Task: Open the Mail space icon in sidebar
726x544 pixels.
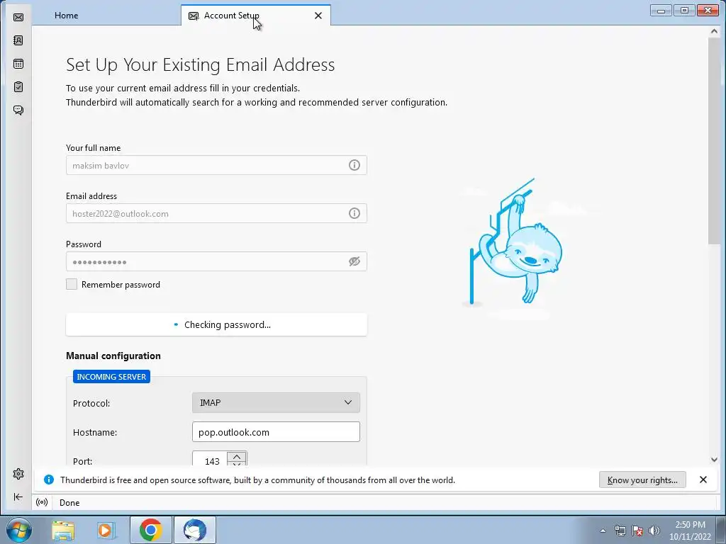Action: [18, 18]
